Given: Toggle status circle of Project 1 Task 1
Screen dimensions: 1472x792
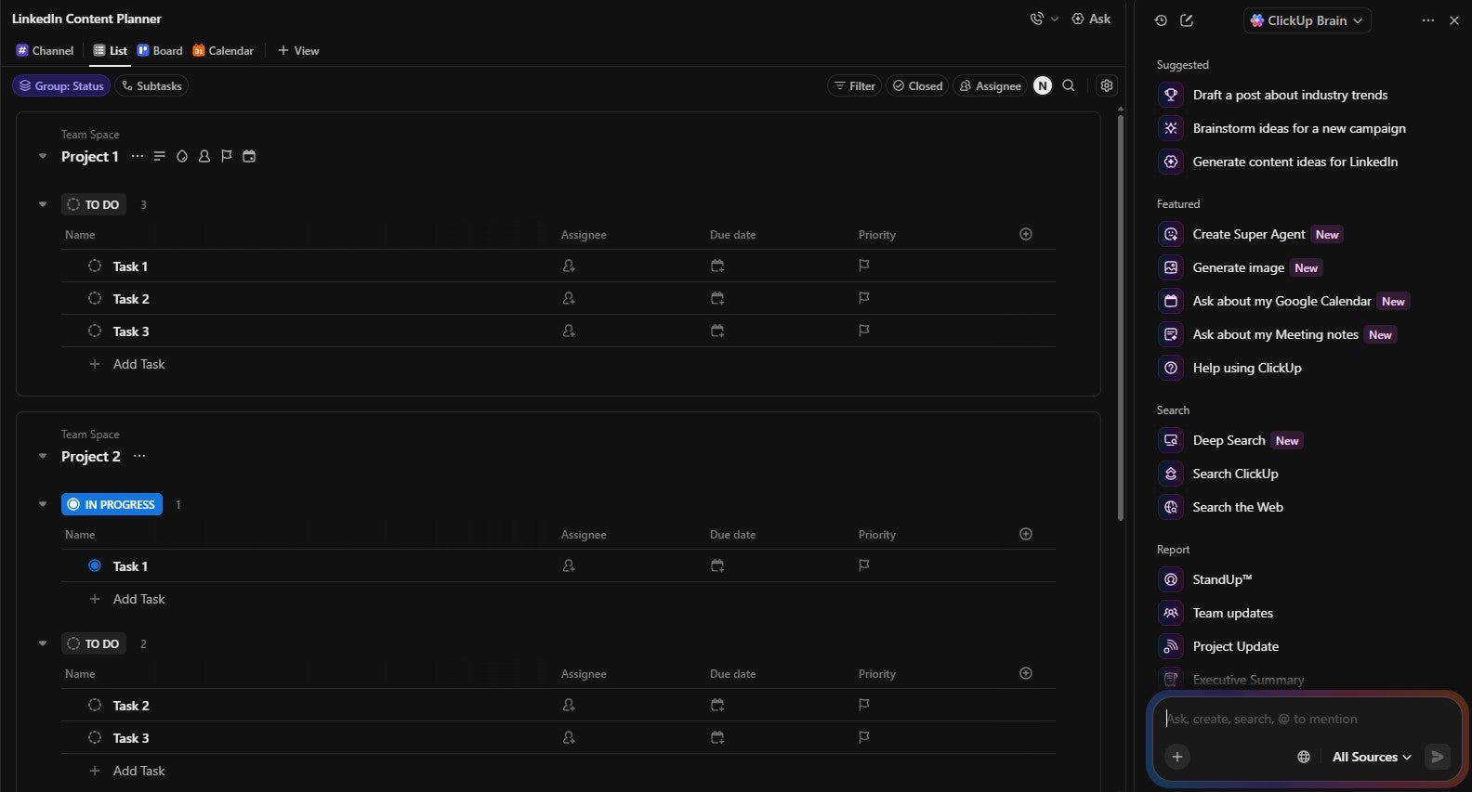Looking at the screenshot, I should [95, 266].
